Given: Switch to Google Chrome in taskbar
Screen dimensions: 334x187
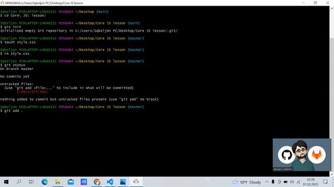Looking at the screenshot, I should pyautogui.click(x=97, y=182).
